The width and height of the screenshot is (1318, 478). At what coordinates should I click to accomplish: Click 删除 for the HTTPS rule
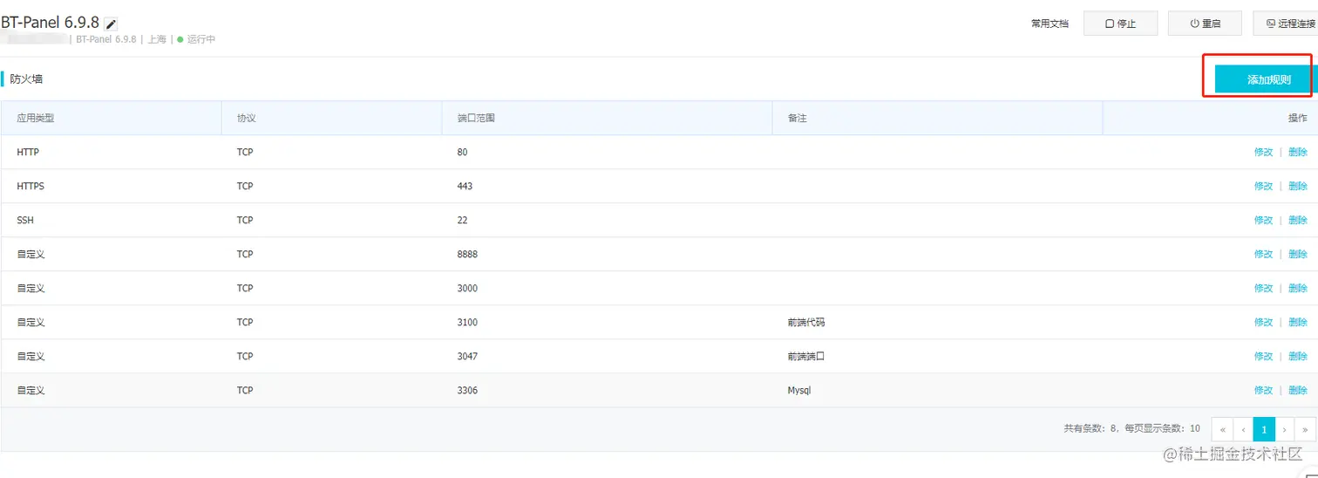[1298, 186]
